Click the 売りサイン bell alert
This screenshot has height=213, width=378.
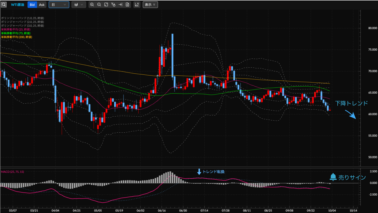pyautogui.click(x=348, y=177)
